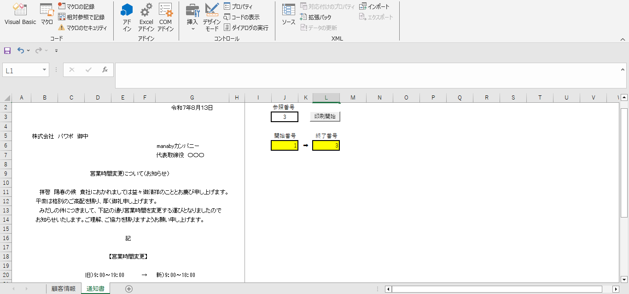
Task: Open マクロのセキュリティ settings
Action: (x=82, y=28)
